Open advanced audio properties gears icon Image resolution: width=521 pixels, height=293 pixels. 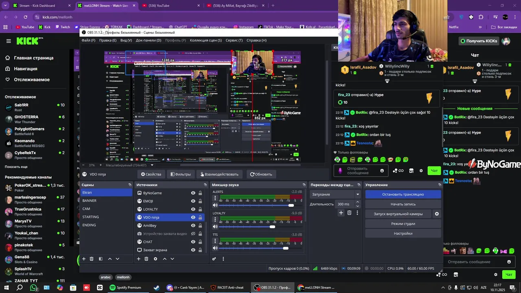[x=214, y=259]
